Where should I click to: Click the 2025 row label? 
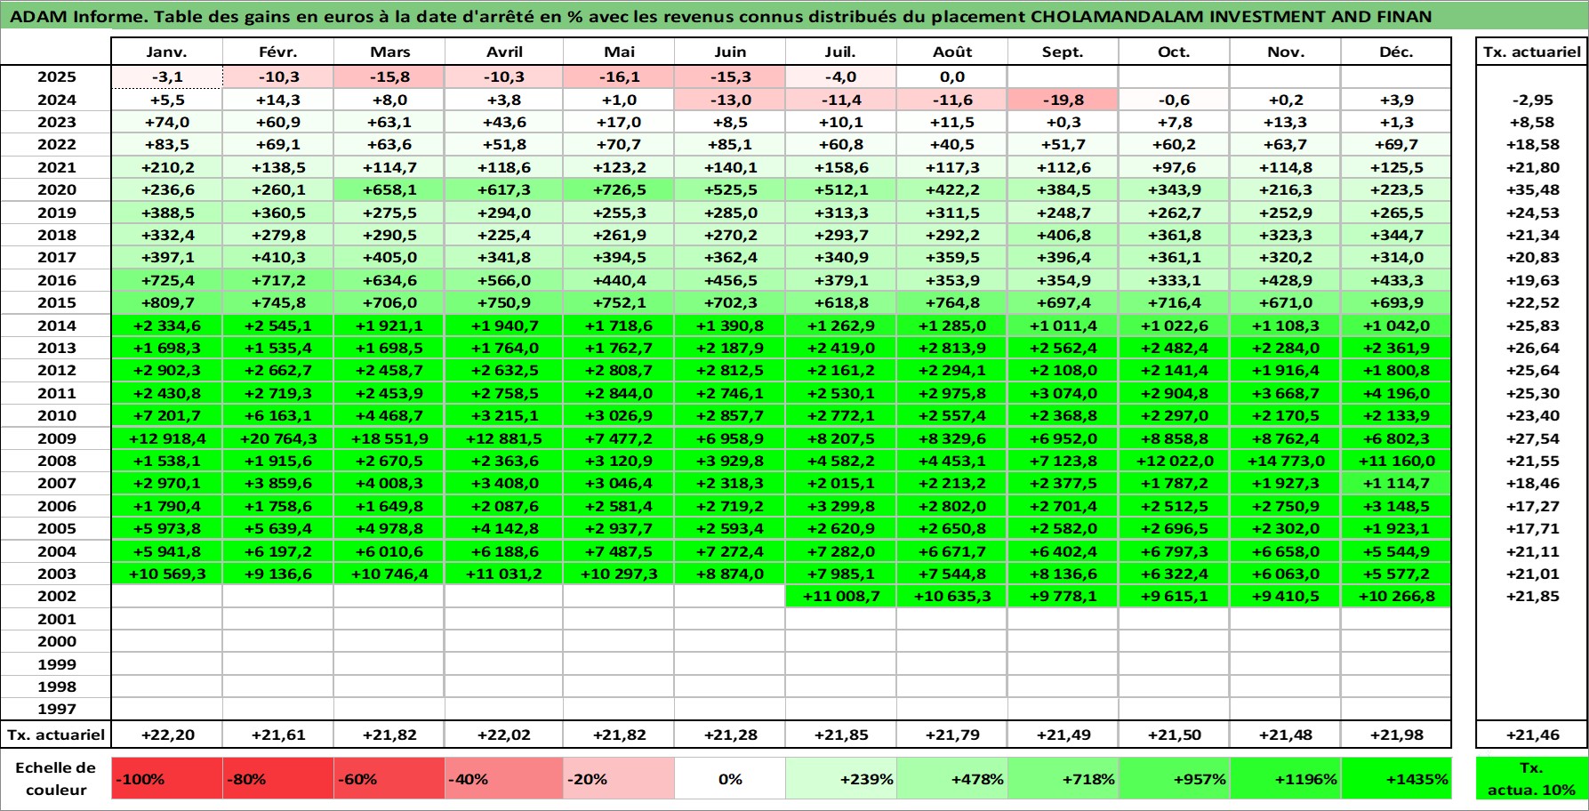[56, 76]
